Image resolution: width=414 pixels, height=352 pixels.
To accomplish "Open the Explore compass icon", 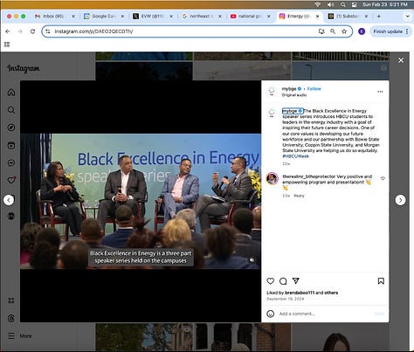I will tap(11, 128).
